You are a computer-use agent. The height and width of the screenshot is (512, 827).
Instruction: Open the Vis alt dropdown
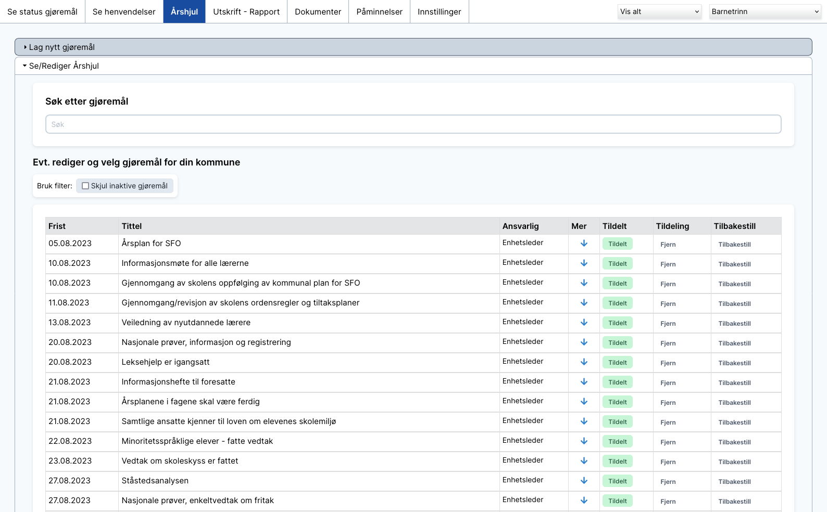point(659,11)
